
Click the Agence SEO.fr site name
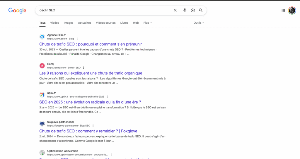(57, 35)
